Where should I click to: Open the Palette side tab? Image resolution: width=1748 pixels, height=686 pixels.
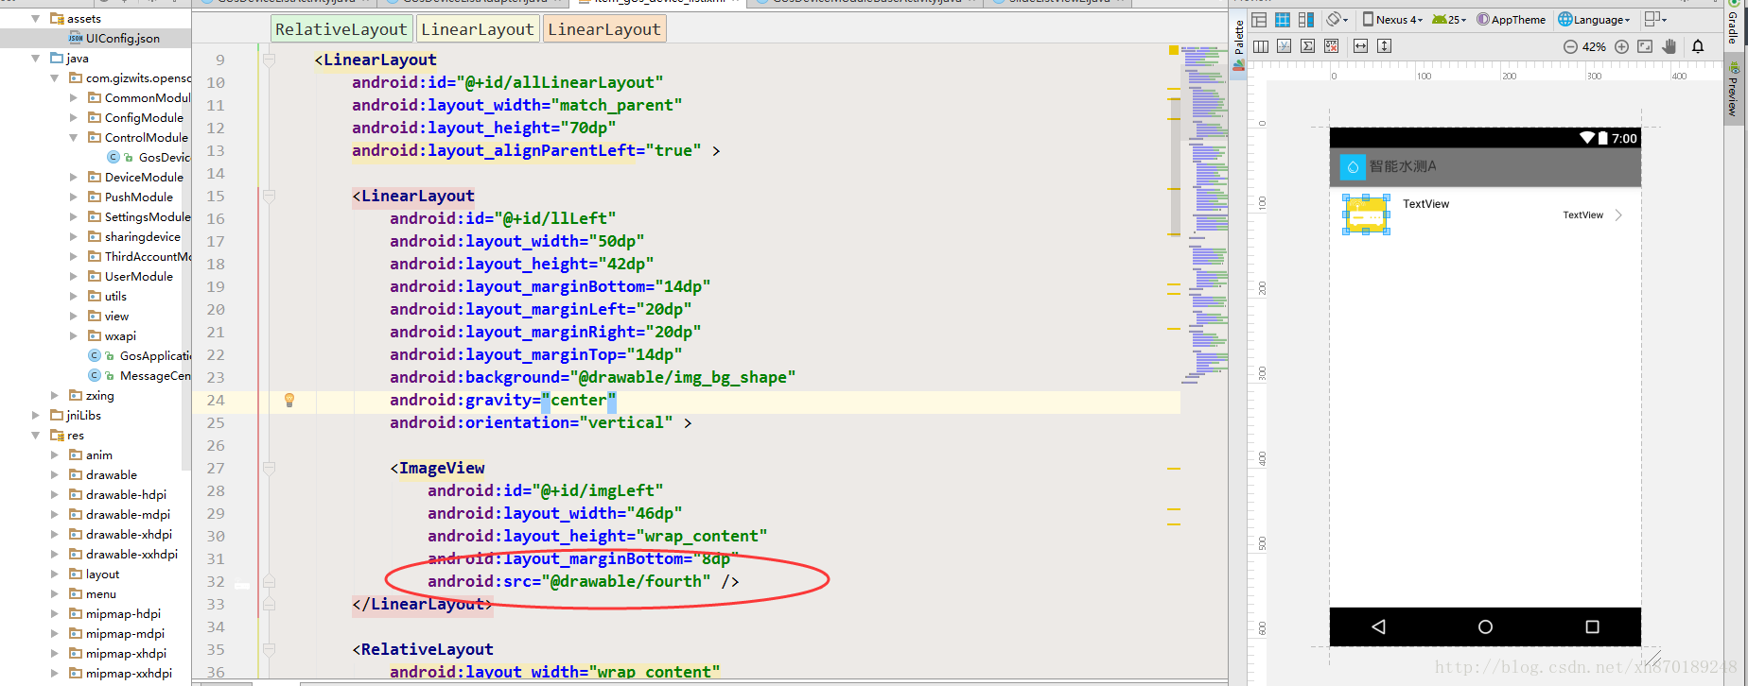1239,43
